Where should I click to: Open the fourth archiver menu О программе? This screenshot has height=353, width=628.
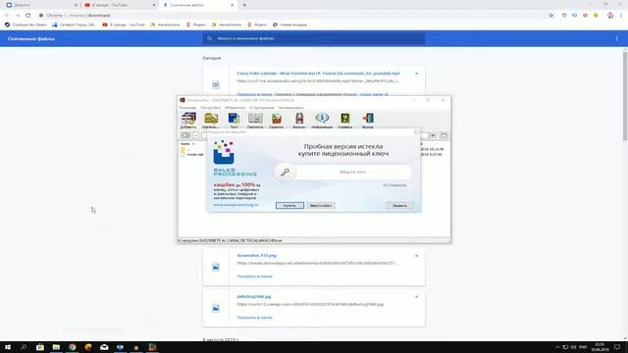click(262, 108)
